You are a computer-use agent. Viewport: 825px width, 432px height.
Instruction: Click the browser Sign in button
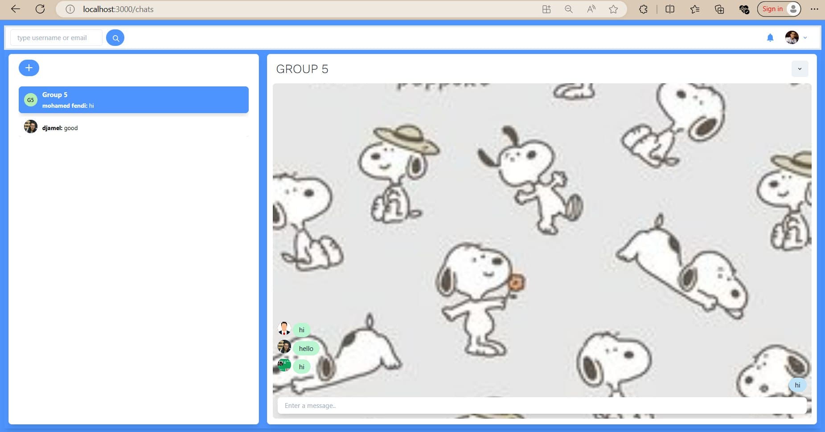tap(772, 9)
